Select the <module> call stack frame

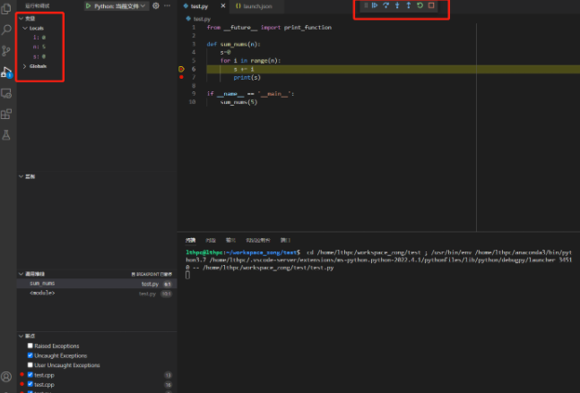click(43, 293)
